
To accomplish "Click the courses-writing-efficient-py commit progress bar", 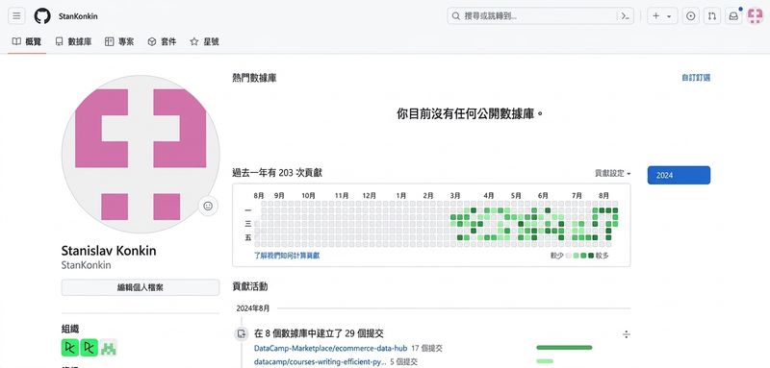I will (545, 361).
